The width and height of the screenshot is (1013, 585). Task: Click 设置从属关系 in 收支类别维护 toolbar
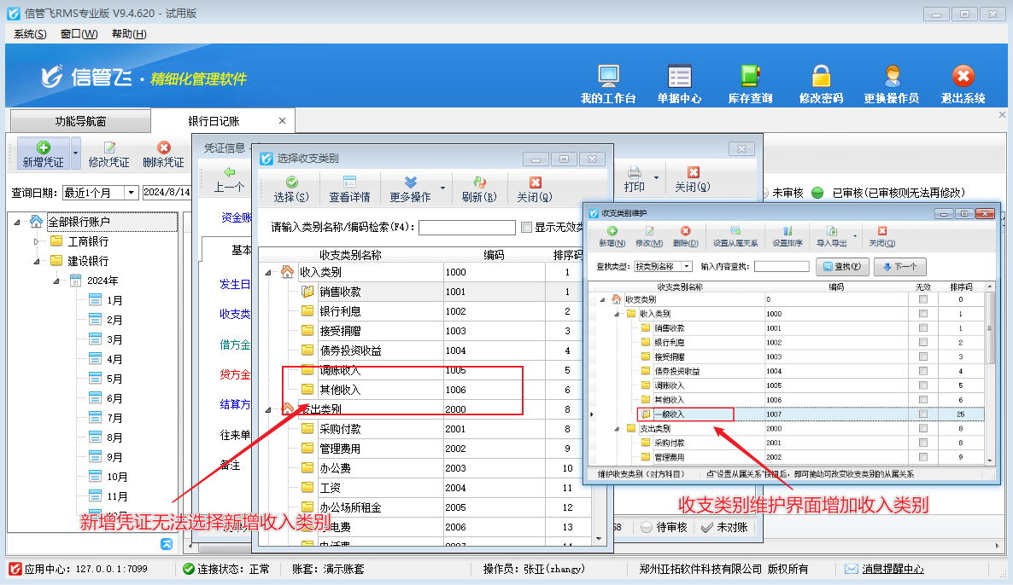click(735, 236)
